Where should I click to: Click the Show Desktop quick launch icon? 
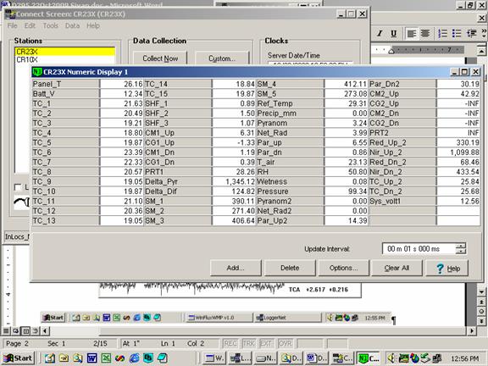coord(50,358)
